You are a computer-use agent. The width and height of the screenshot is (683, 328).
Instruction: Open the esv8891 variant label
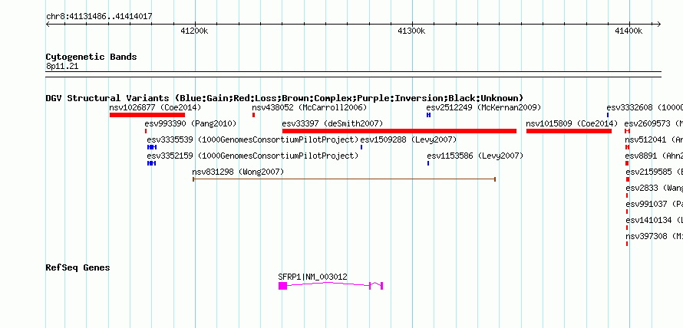(654, 156)
